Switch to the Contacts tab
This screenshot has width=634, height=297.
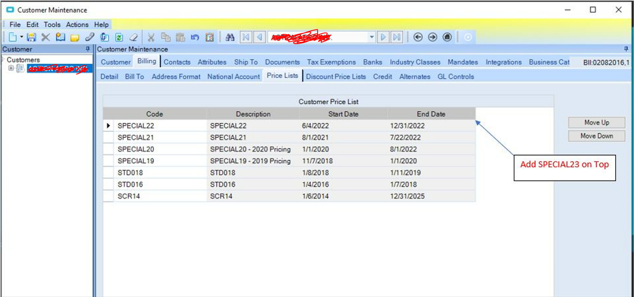tap(177, 62)
